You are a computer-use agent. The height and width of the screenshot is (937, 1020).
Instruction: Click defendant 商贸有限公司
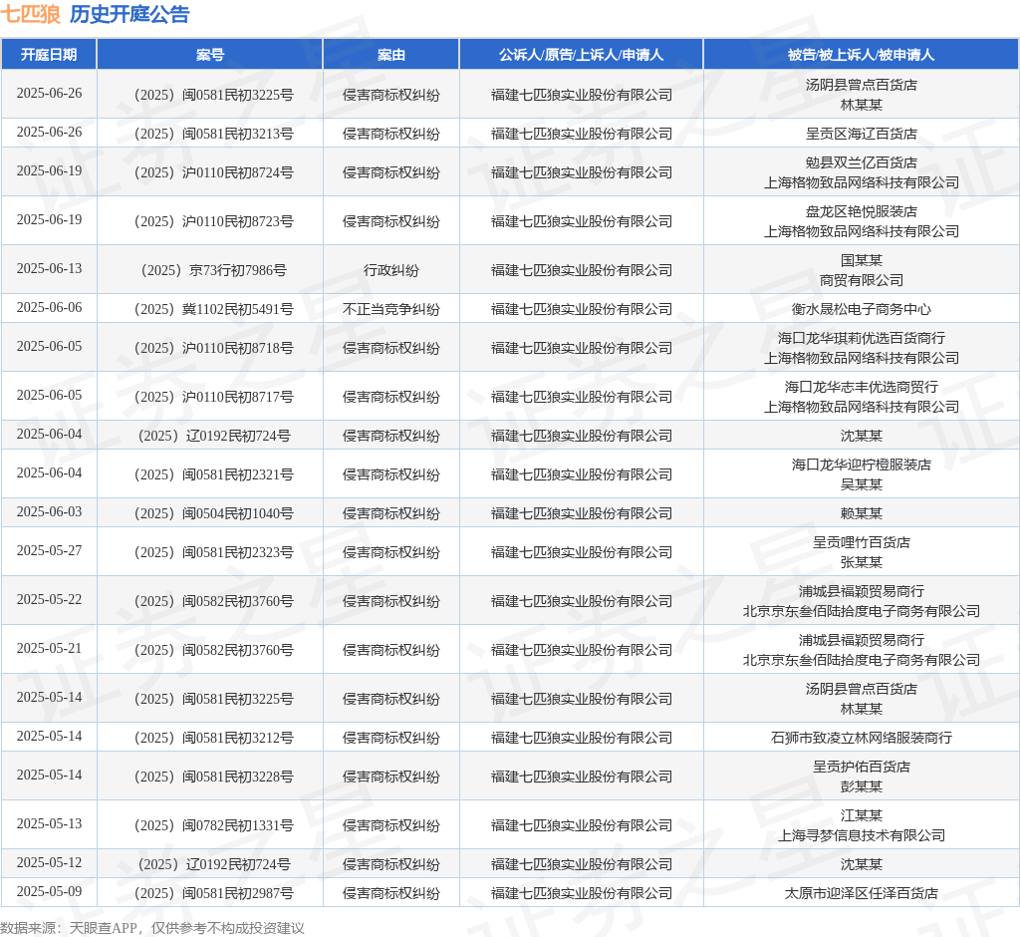tap(862, 280)
